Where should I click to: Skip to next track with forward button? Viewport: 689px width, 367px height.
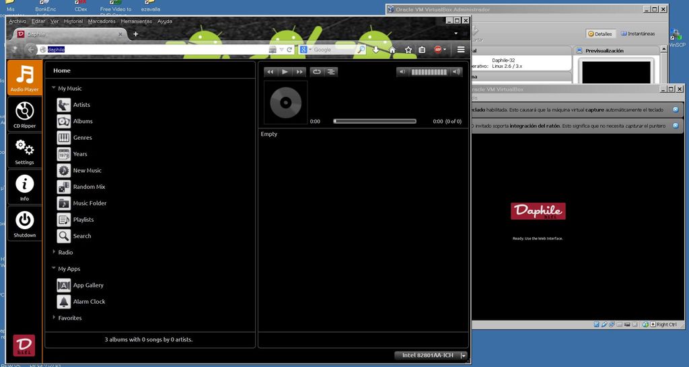click(x=299, y=72)
